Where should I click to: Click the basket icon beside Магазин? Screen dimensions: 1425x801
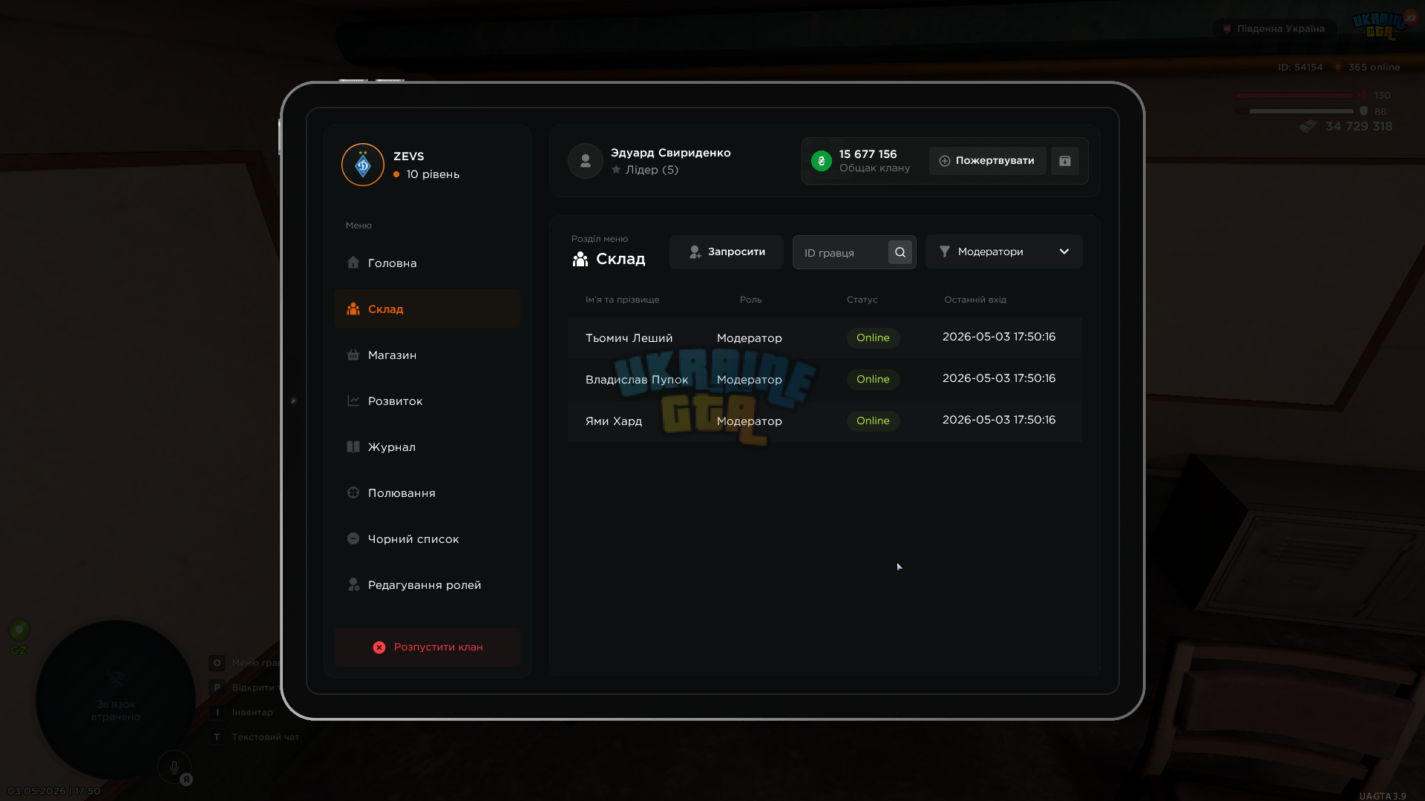353,355
